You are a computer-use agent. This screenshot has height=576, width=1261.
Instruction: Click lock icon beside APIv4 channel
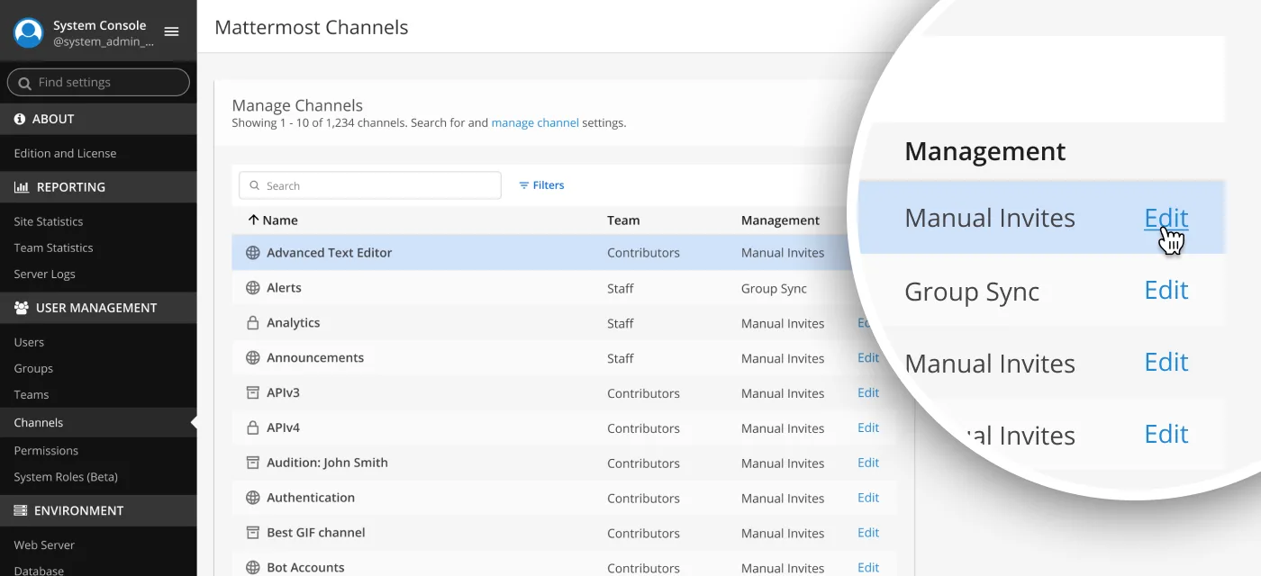pyautogui.click(x=253, y=427)
